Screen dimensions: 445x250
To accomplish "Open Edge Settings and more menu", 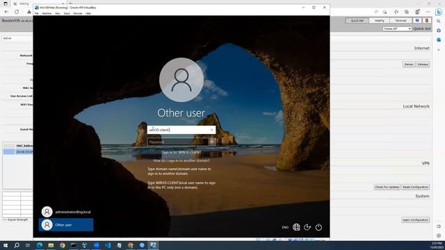I will [428, 12].
